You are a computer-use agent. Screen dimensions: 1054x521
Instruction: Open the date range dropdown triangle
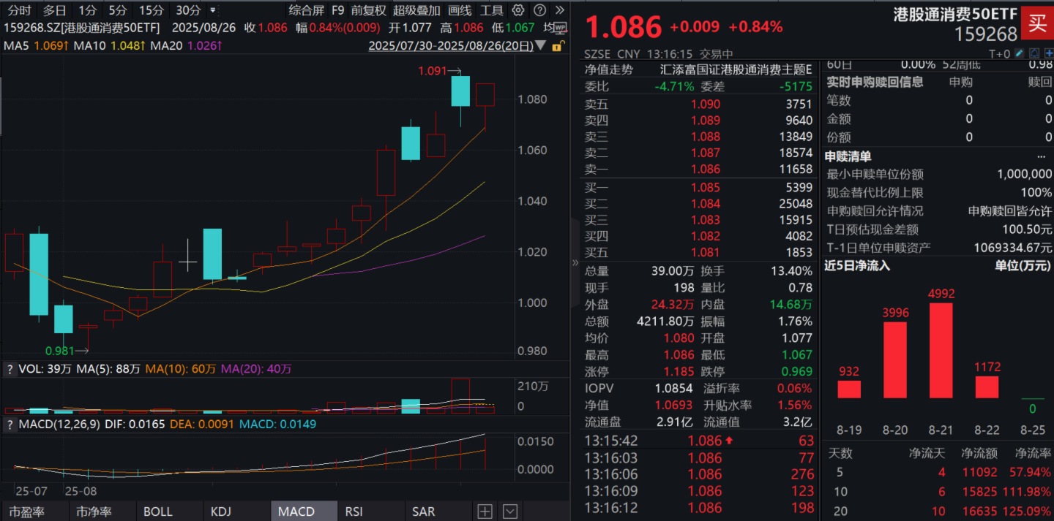(541, 45)
